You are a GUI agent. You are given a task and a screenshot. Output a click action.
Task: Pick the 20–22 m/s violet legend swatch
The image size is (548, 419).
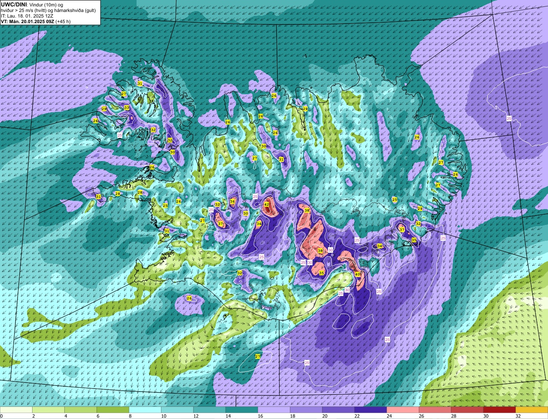pos(338,410)
